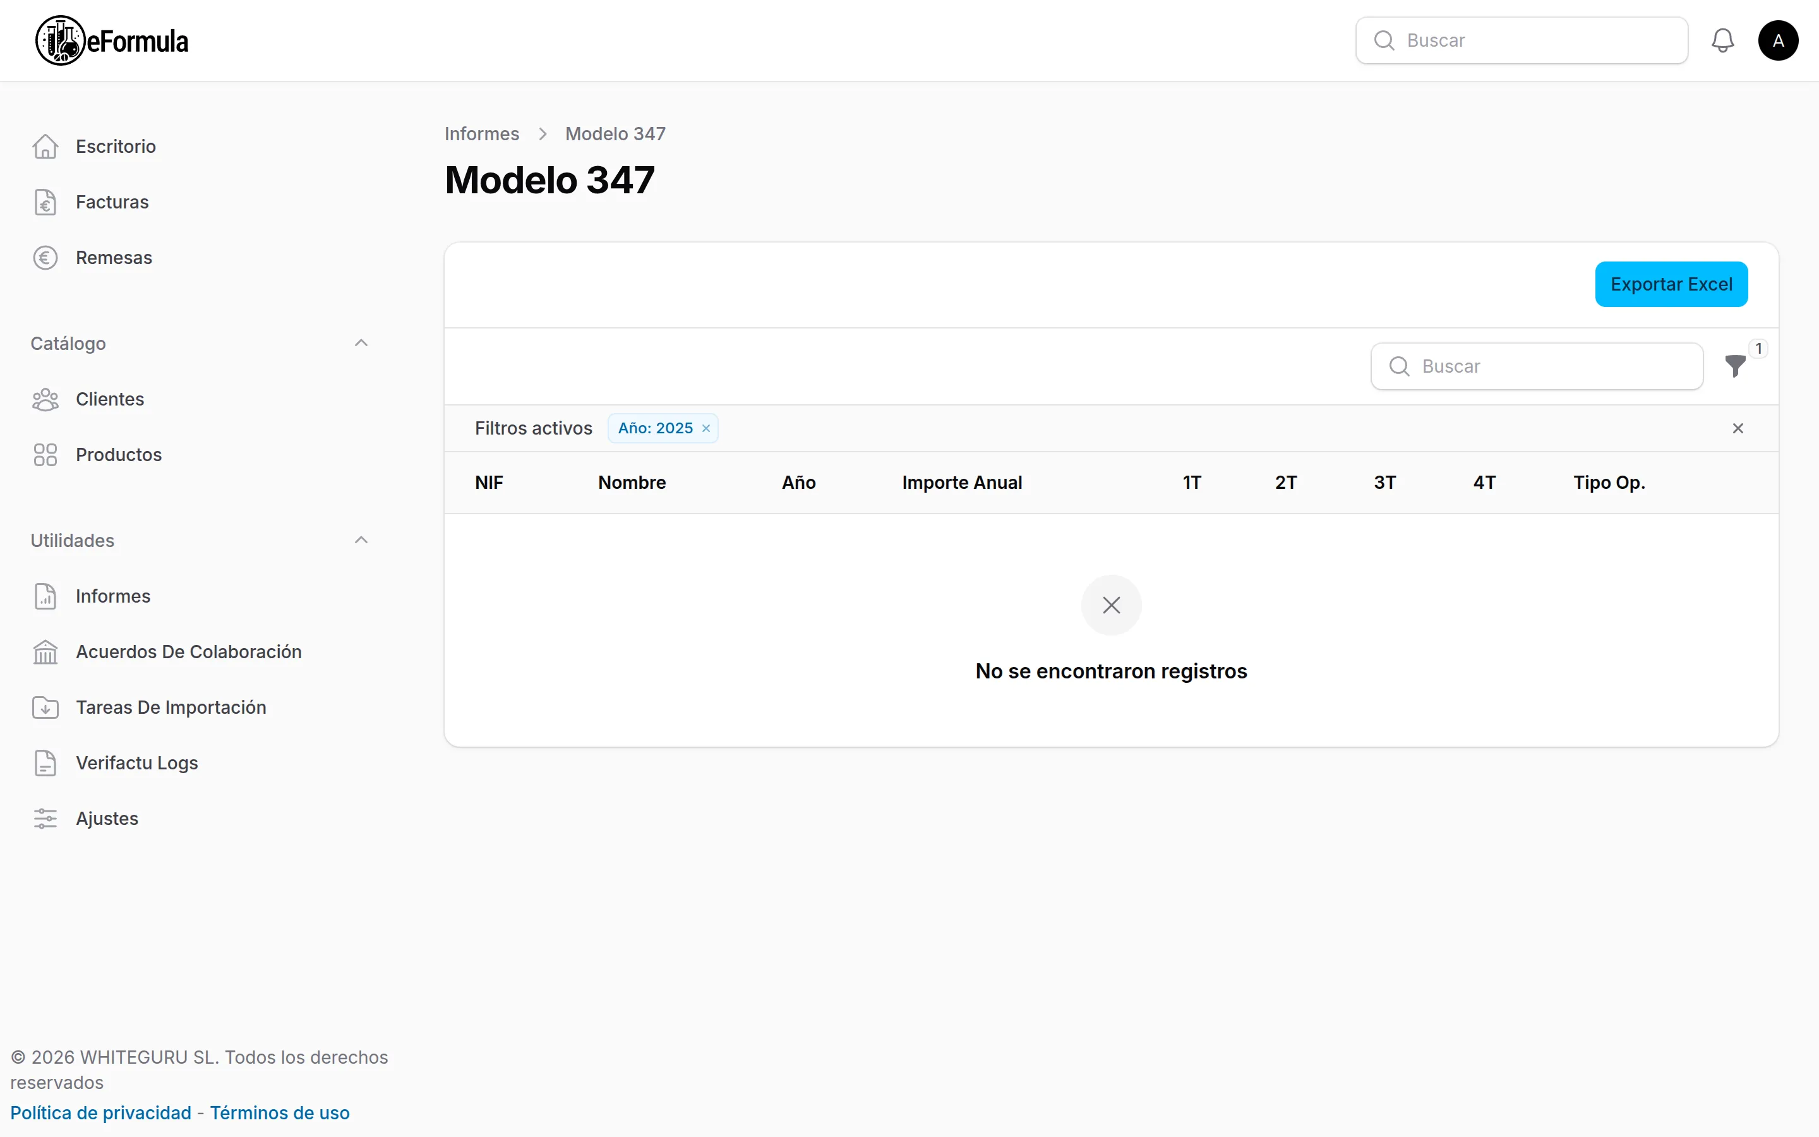Click the Nombre column header
The width and height of the screenshot is (1819, 1137).
point(632,483)
